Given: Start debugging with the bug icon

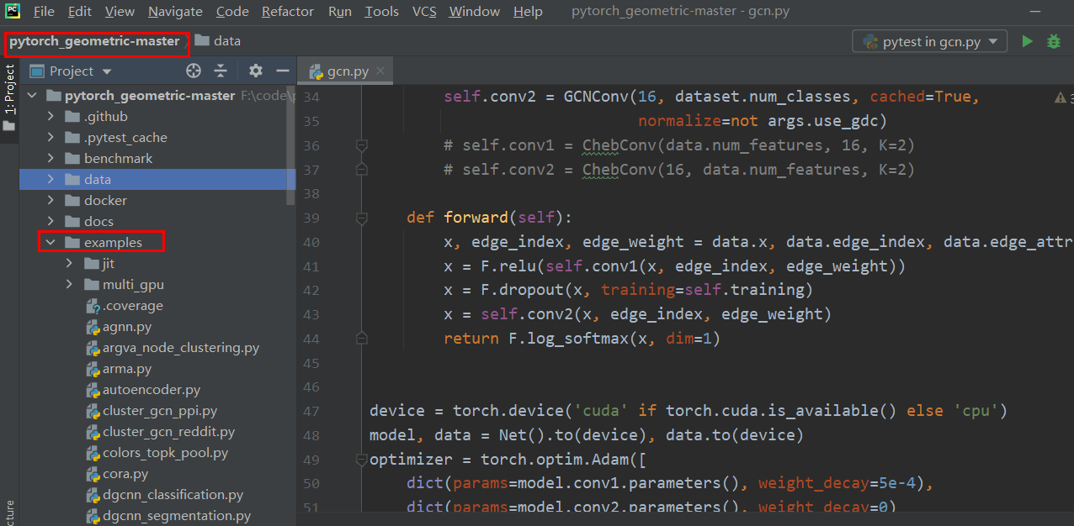Looking at the screenshot, I should coord(1054,41).
